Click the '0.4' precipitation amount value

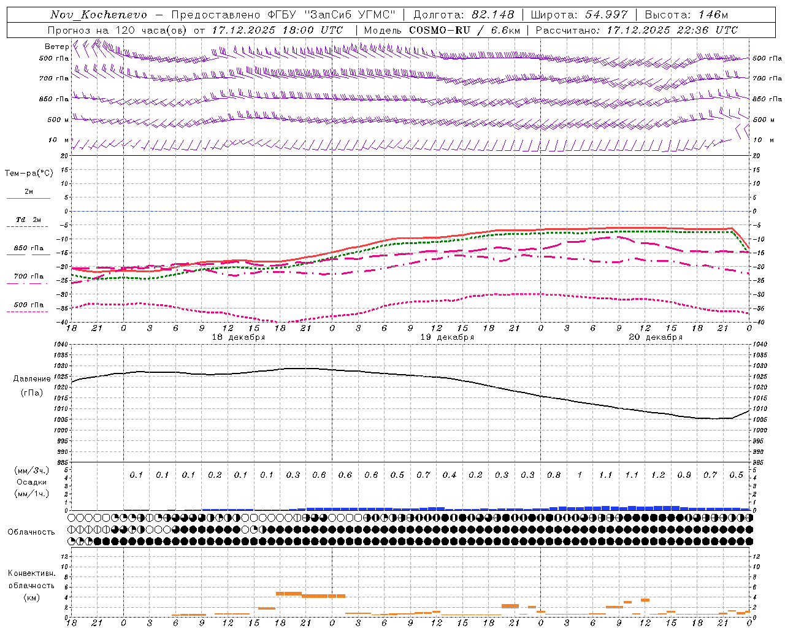coord(449,475)
